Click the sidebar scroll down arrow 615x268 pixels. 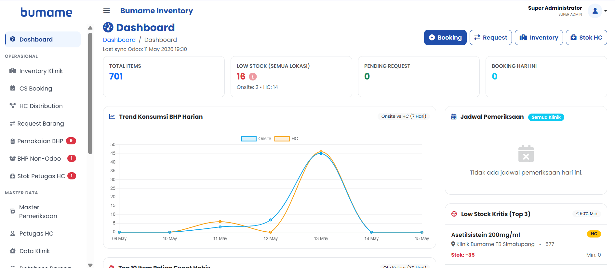[90, 265]
